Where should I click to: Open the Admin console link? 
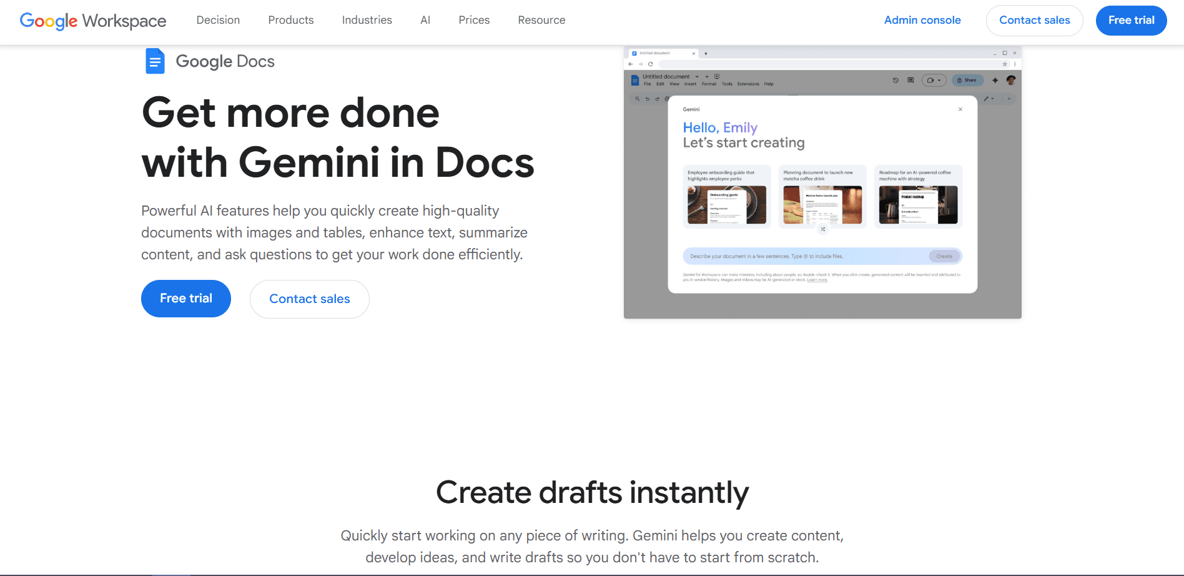922,20
